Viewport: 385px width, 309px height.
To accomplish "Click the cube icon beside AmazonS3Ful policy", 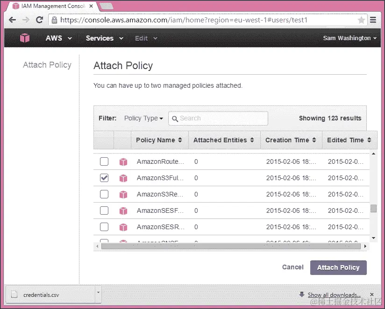I will coord(122,178).
